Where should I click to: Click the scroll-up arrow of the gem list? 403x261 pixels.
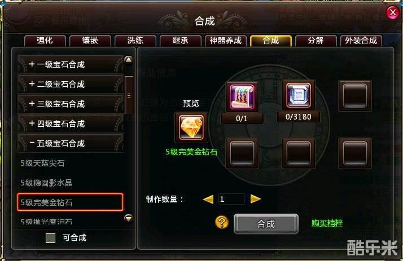click(129, 60)
